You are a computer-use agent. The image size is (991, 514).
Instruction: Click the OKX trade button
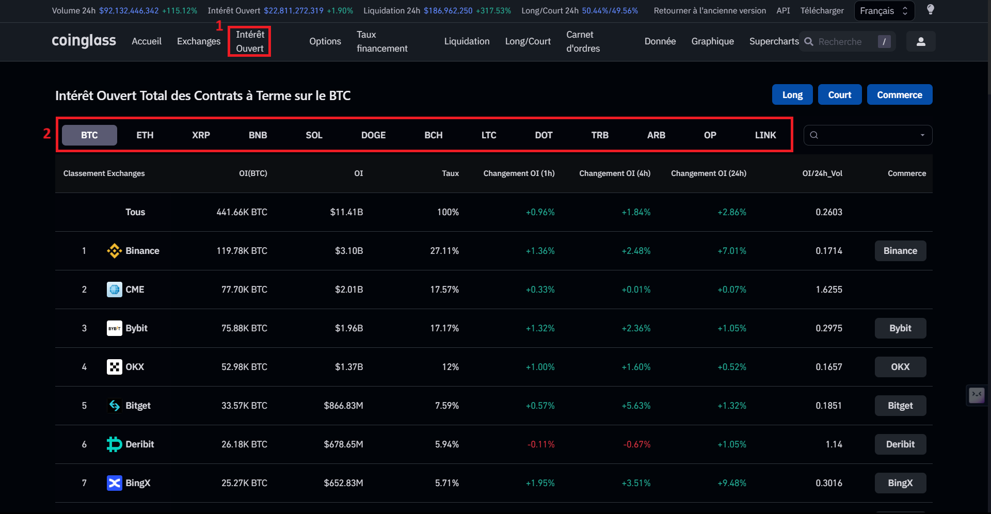coord(900,367)
